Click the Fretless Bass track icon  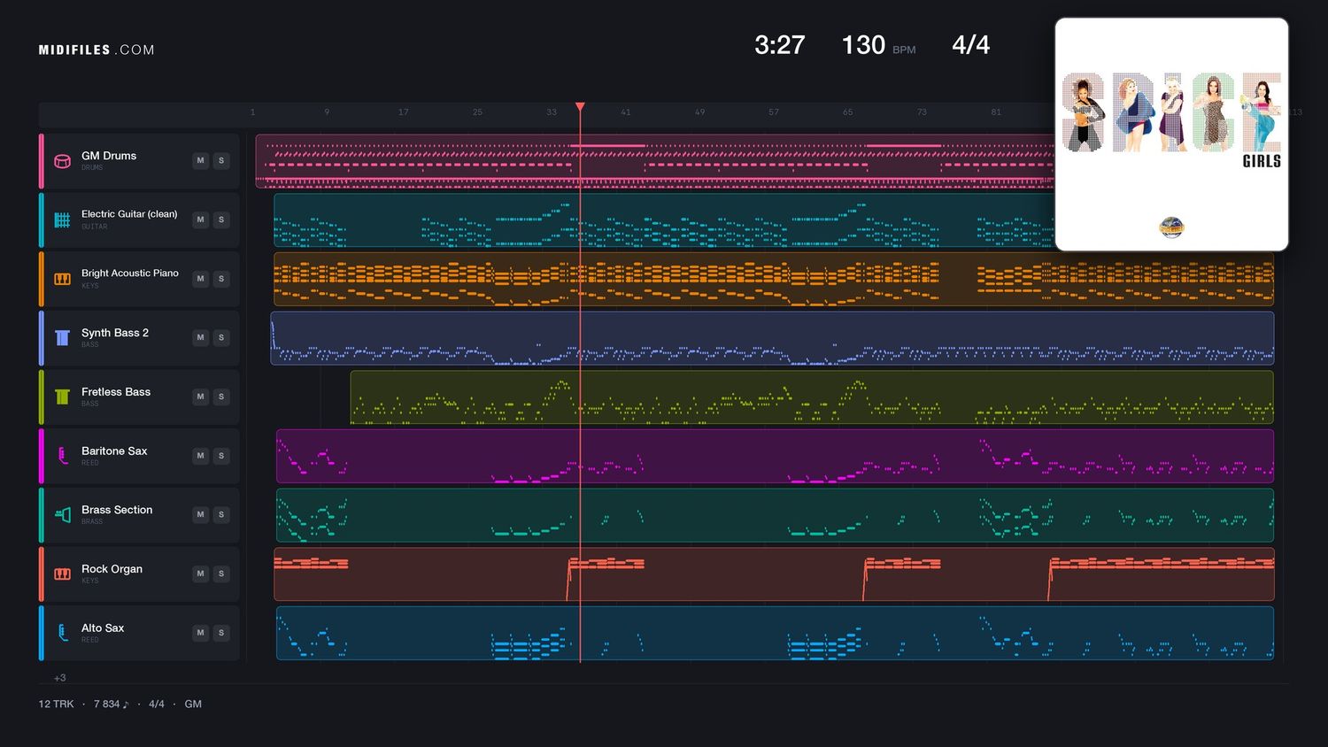click(62, 397)
